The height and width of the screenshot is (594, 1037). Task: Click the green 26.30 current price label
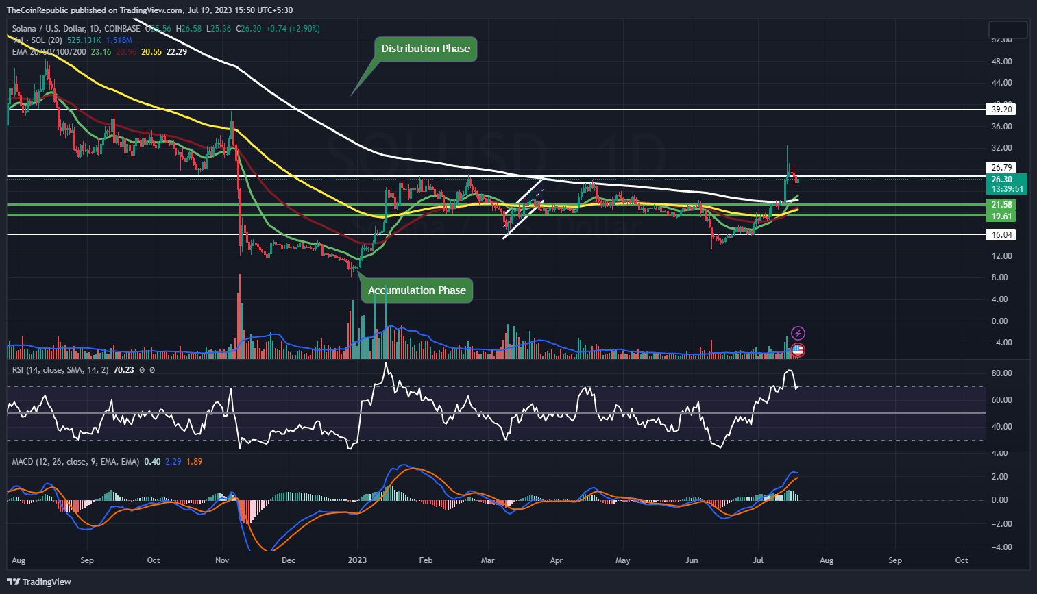coord(1001,180)
